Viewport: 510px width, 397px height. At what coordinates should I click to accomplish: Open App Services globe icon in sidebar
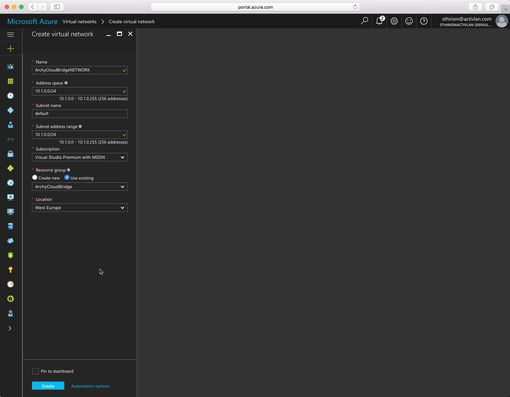(x=10, y=183)
